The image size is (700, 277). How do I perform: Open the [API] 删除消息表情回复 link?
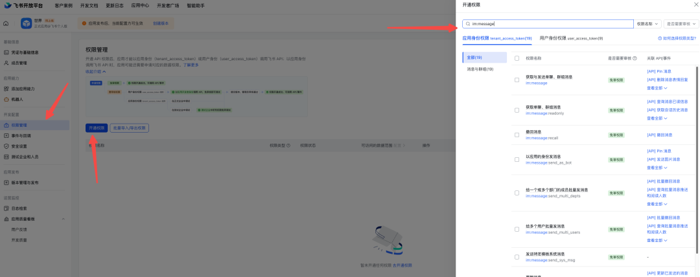point(668,80)
